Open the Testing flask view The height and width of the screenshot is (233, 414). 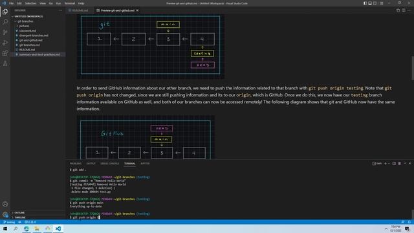5,63
